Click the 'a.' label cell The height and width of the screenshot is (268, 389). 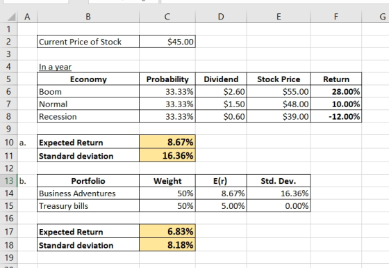coord(27,143)
